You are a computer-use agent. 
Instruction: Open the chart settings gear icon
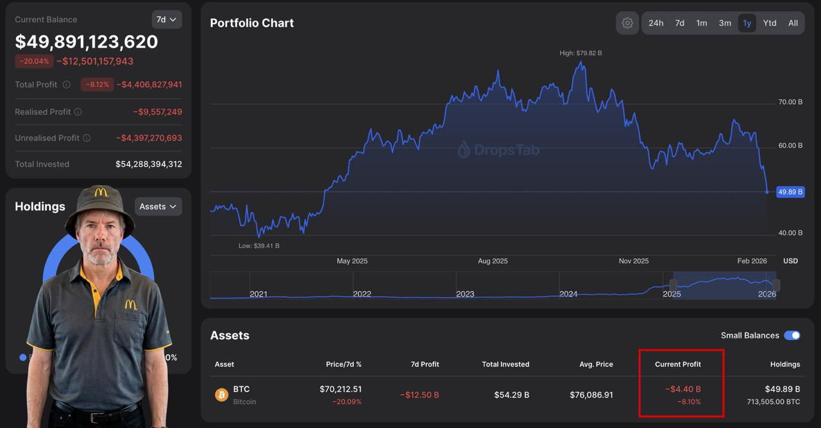627,23
